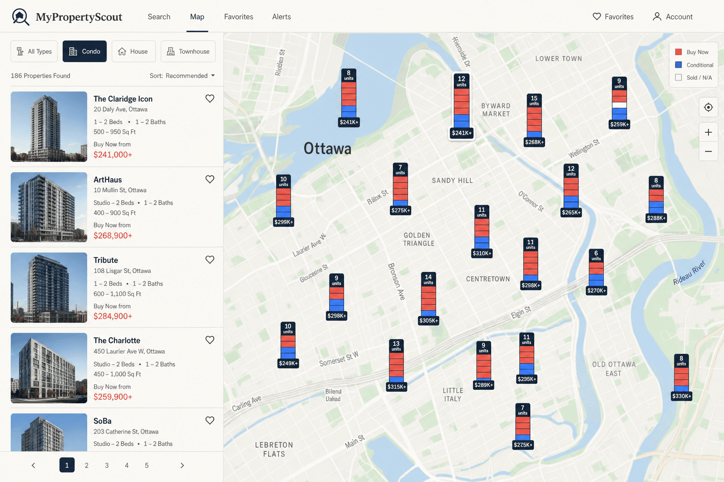Screen dimensions: 724x482
Task: Select the 12 units $241K+ map marker
Action: pos(461,106)
